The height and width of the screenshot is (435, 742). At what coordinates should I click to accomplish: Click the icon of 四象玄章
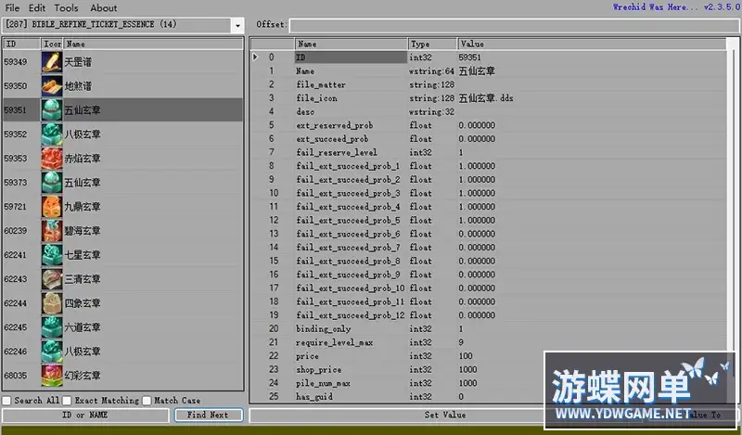pyautogui.click(x=52, y=303)
